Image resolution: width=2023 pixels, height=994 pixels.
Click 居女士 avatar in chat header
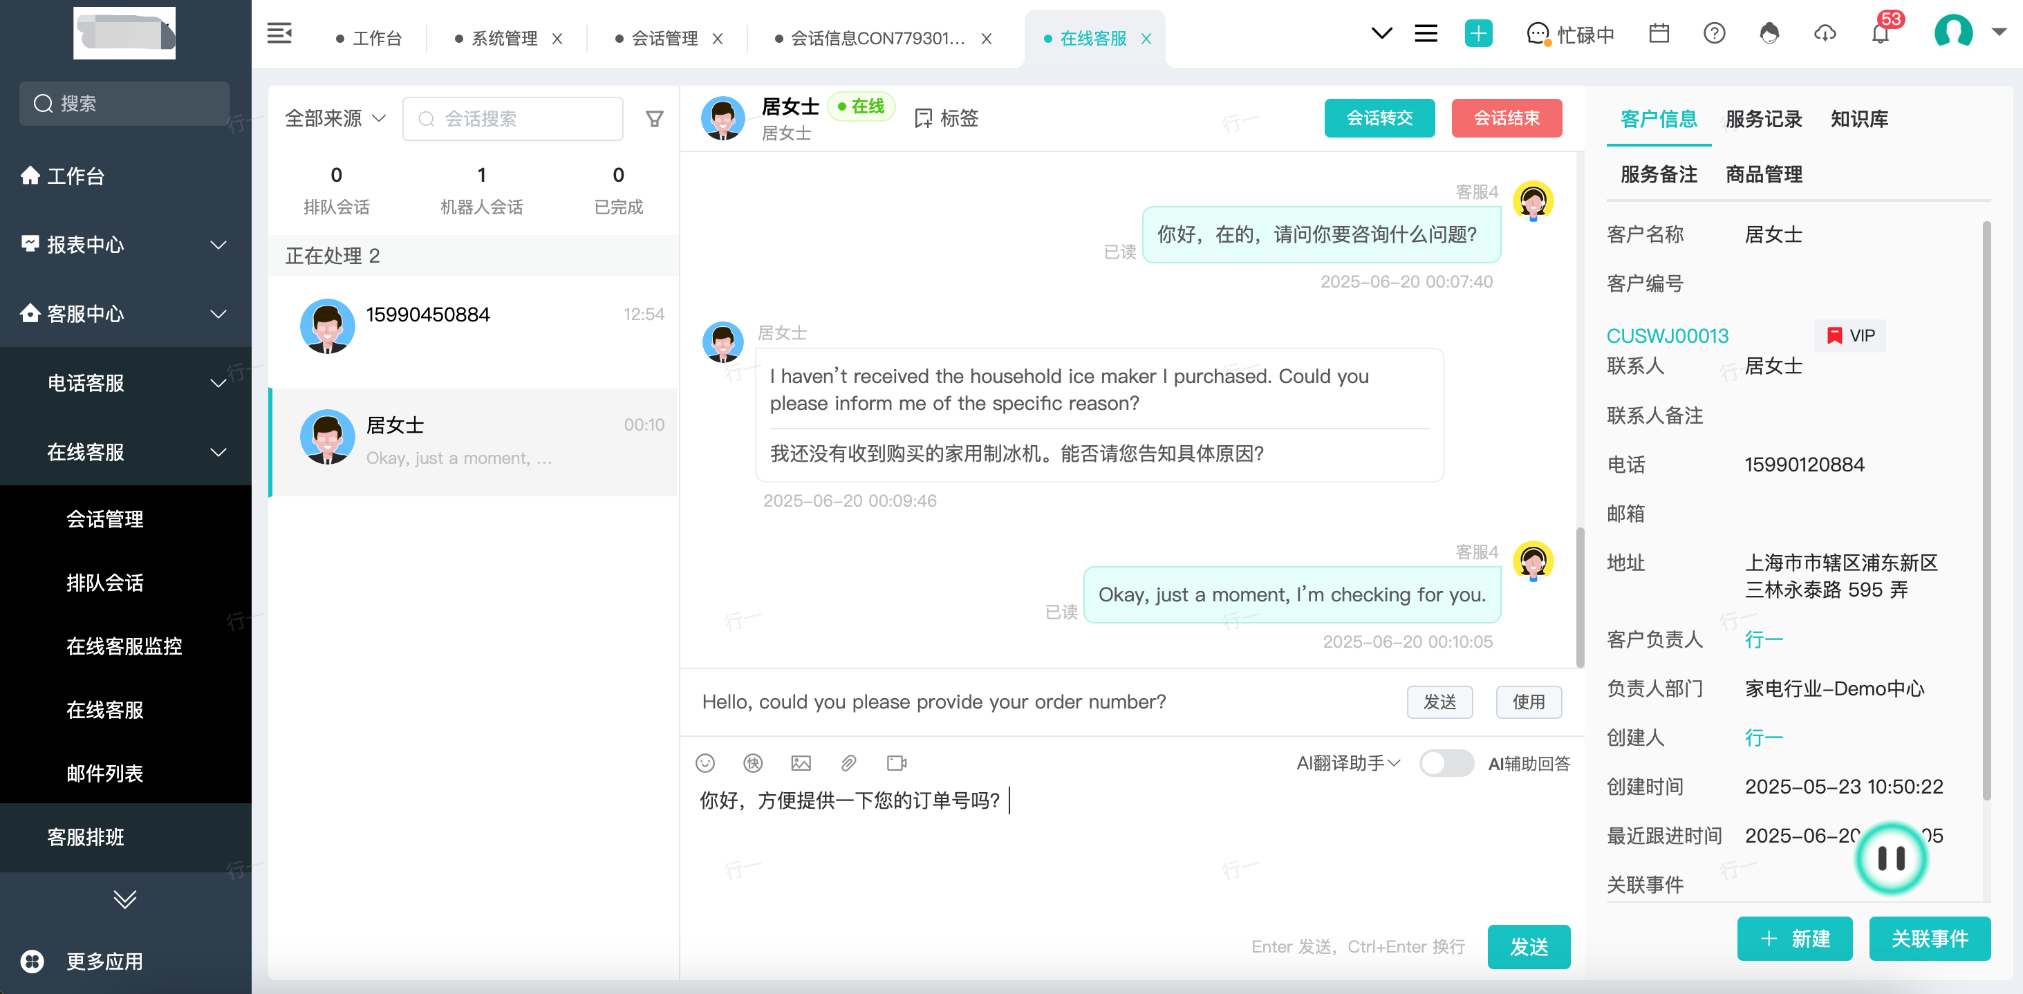(722, 119)
